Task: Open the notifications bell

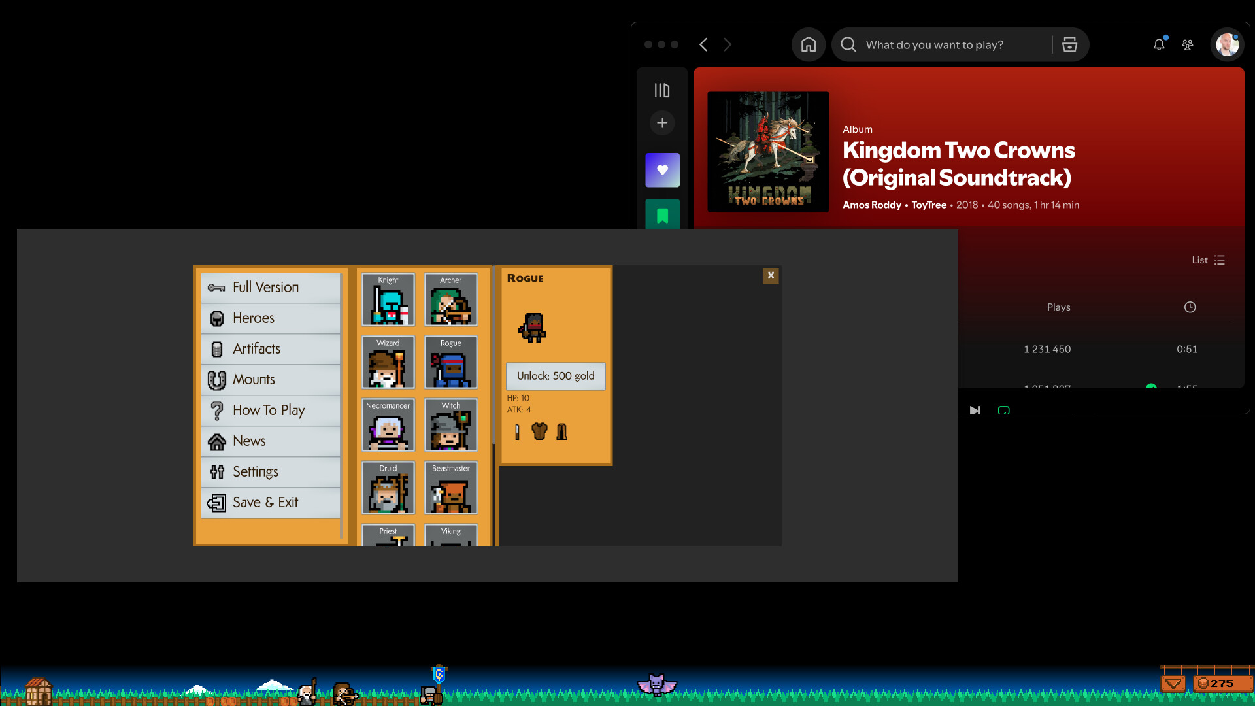Action: (x=1159, y=44)
